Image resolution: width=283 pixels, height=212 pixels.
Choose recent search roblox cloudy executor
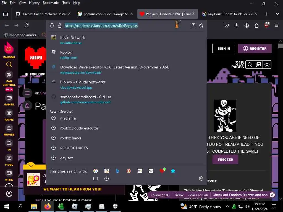[126, 128]
